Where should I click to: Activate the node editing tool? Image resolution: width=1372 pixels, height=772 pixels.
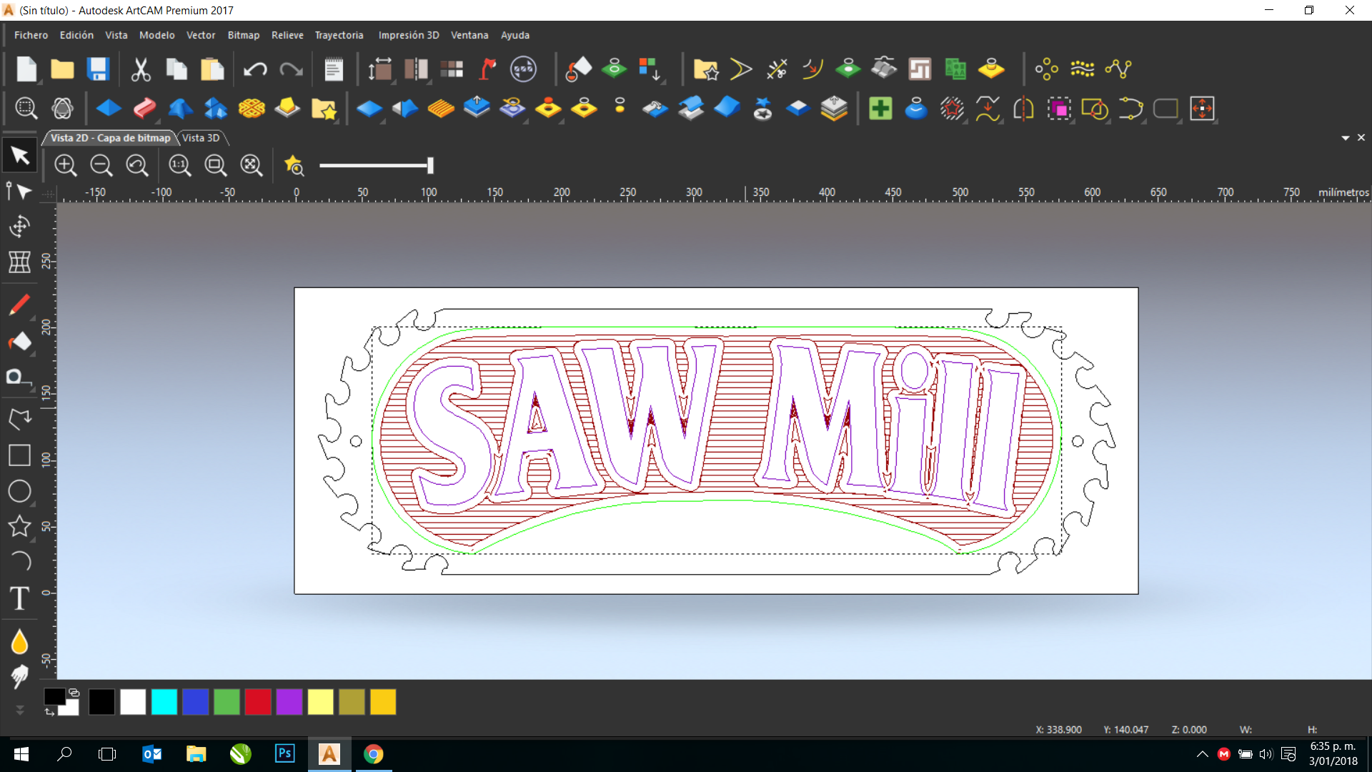pyautogui.click(x=19, y=191)
